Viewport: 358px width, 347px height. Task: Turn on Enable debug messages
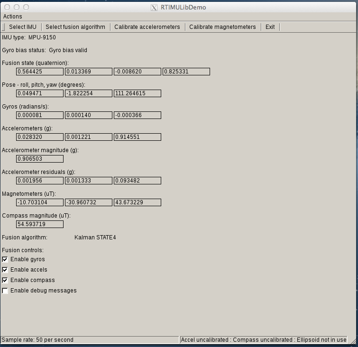point(5,291)
